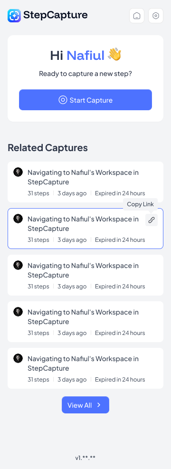Click the chevron arrow in View All

click(99, 405)
